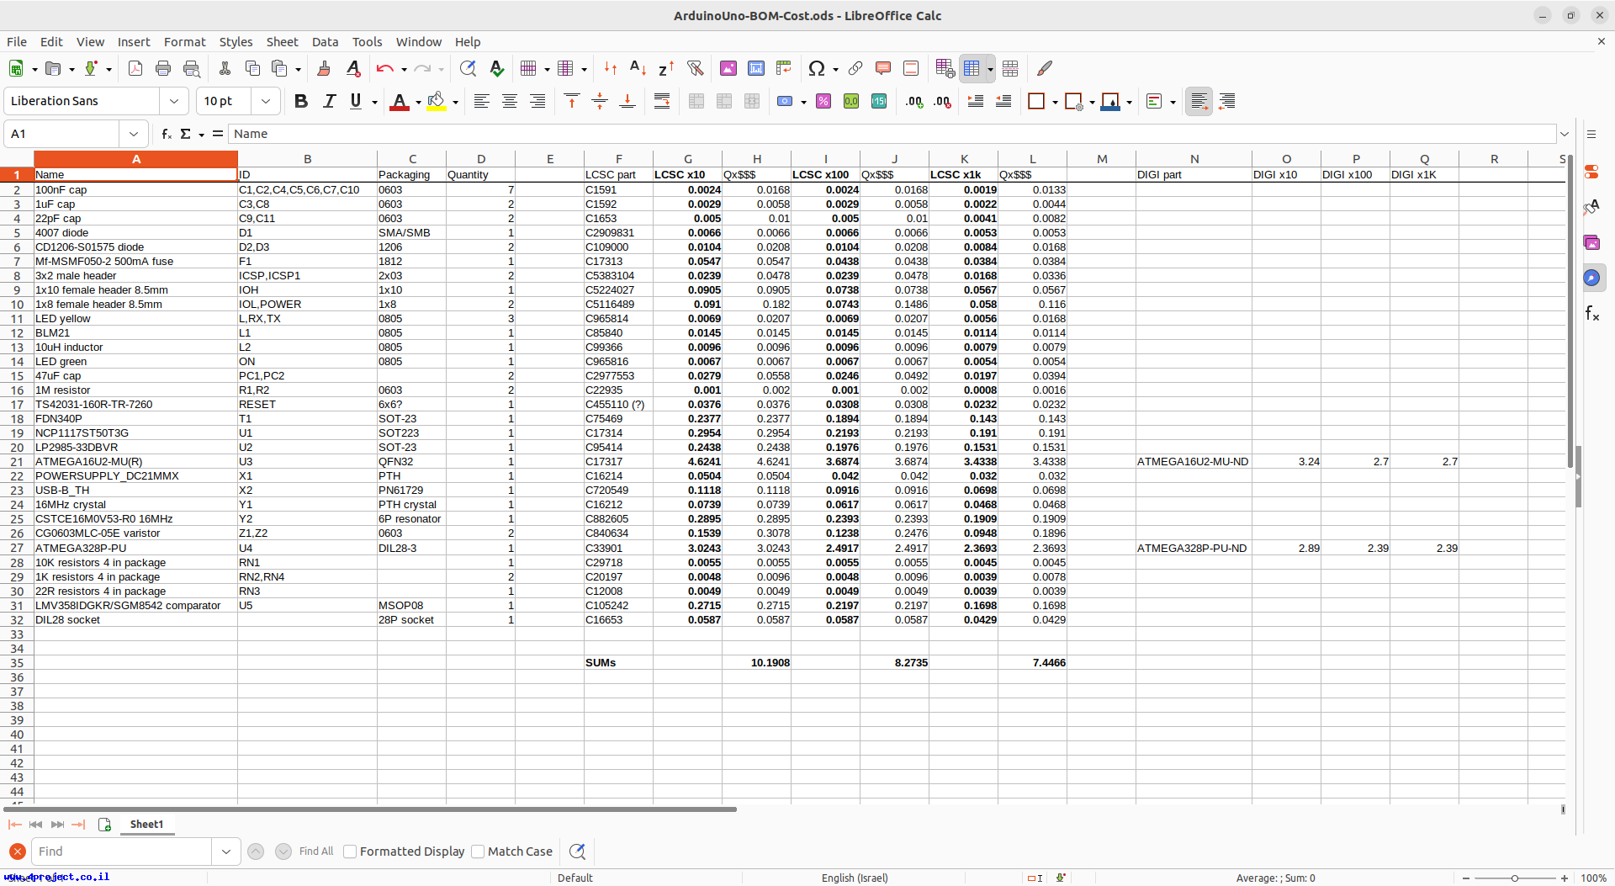The image size is (1615, 886).
Task: Add a decimal place
Action: click(914, 101)
